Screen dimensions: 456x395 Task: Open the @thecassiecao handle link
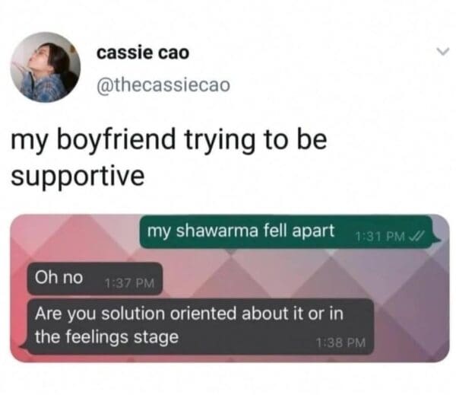pos(163,85)
